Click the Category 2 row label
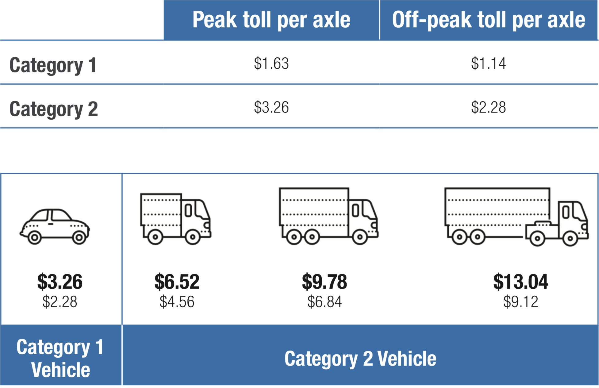The width and height of the screenshot is (599, 388). [x=54, y=109]
